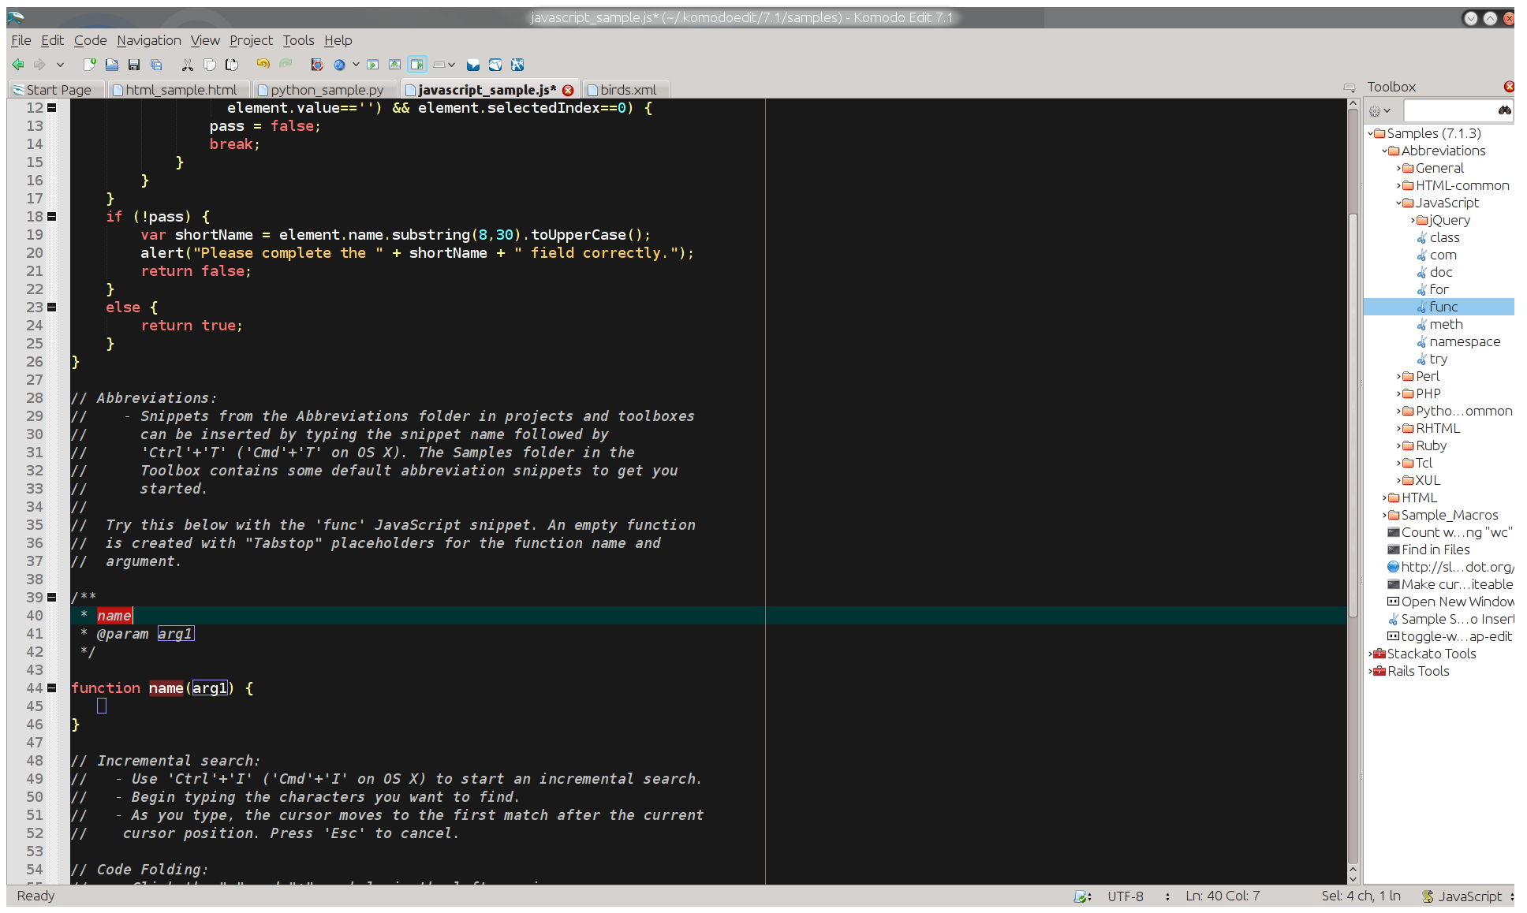
Task: Click the editor vertical scrollbar thumb
Action: (x=1353, y=414)
